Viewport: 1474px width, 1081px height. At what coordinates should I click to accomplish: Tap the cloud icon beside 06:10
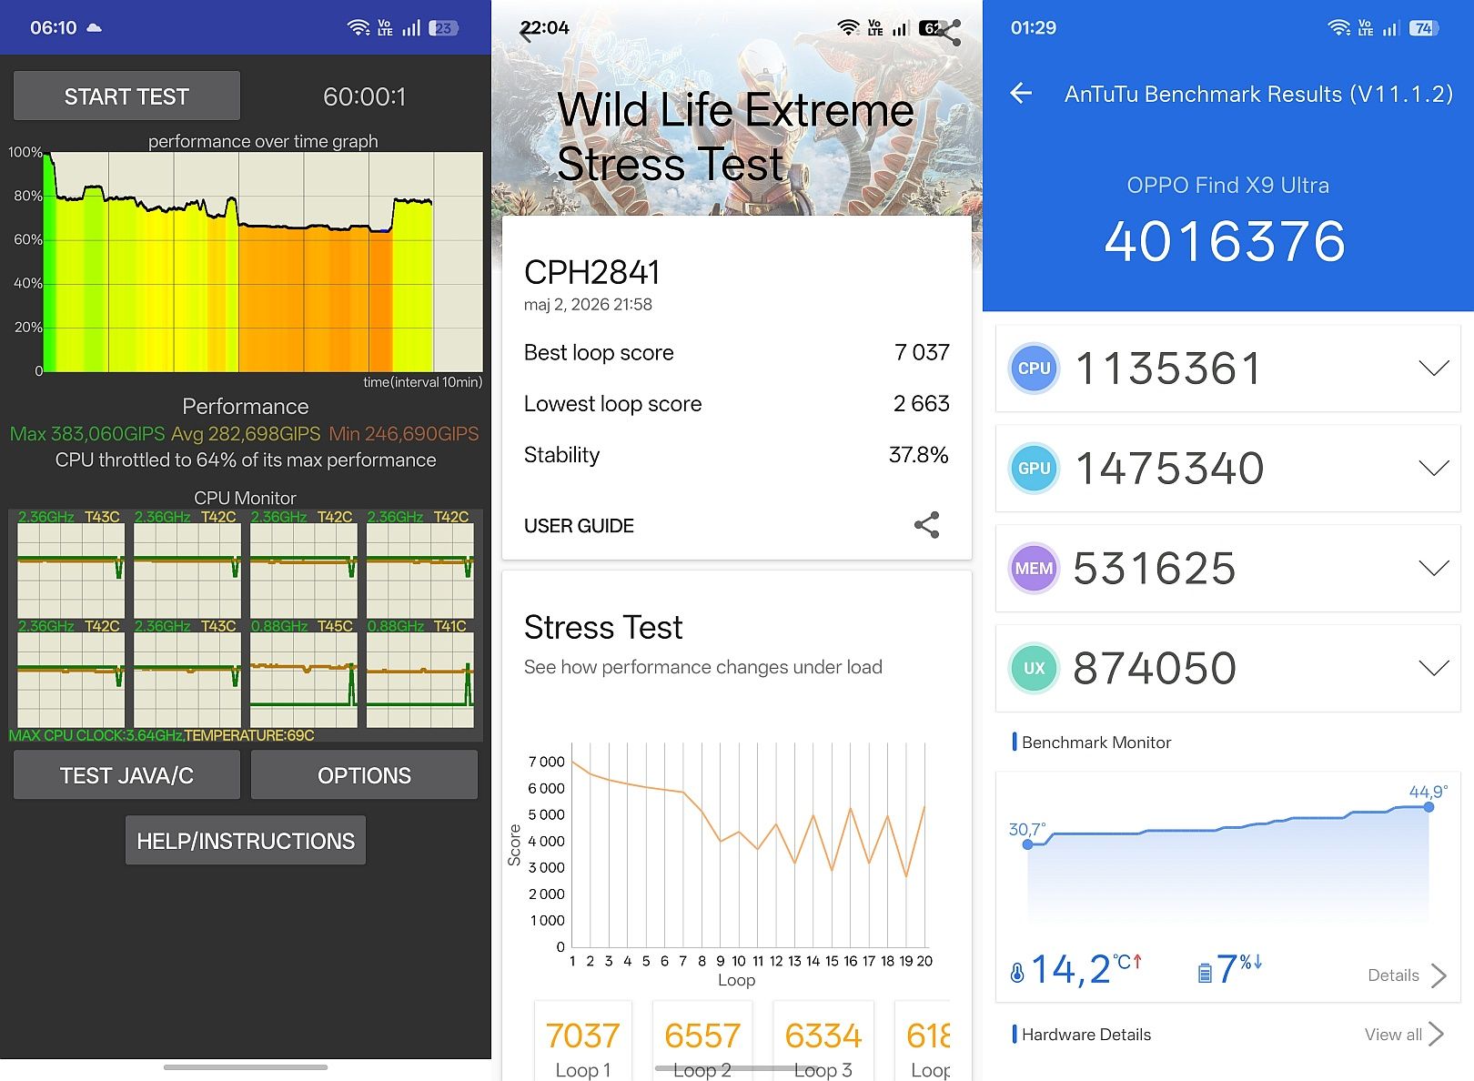[94, 28]
